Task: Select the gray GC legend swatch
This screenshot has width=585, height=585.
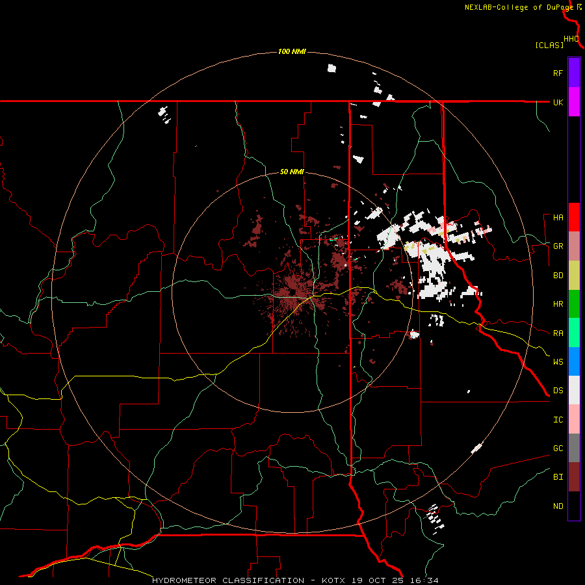Action: [574, 448]
